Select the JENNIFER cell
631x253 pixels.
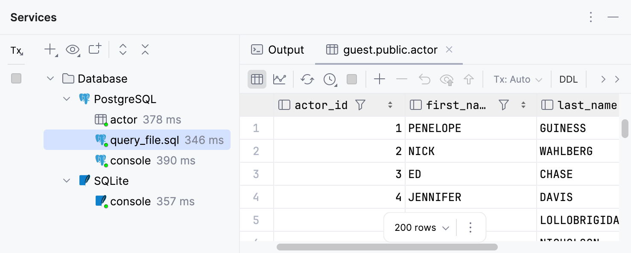471,197
